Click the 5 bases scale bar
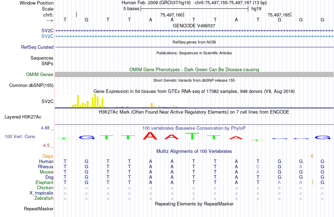The width and height of the screenshot is (334, 217). point(194,9)
